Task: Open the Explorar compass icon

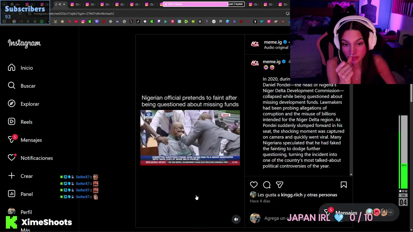Action: [12, 104]
